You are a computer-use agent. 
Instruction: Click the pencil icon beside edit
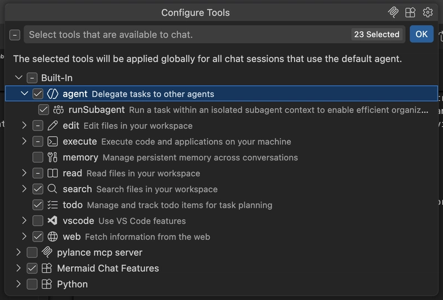[53, 126]
